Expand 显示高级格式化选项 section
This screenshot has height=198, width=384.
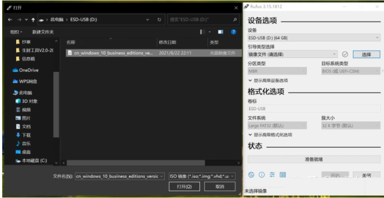pos(271,135)
